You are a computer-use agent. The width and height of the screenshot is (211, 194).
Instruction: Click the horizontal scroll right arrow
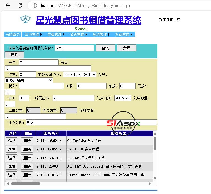coord(150,184)
